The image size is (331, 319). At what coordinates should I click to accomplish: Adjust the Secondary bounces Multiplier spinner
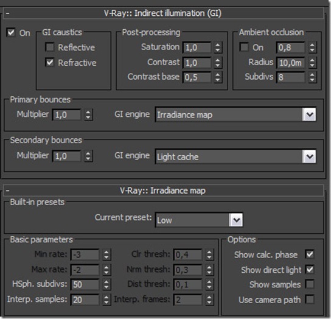[88, 156]
